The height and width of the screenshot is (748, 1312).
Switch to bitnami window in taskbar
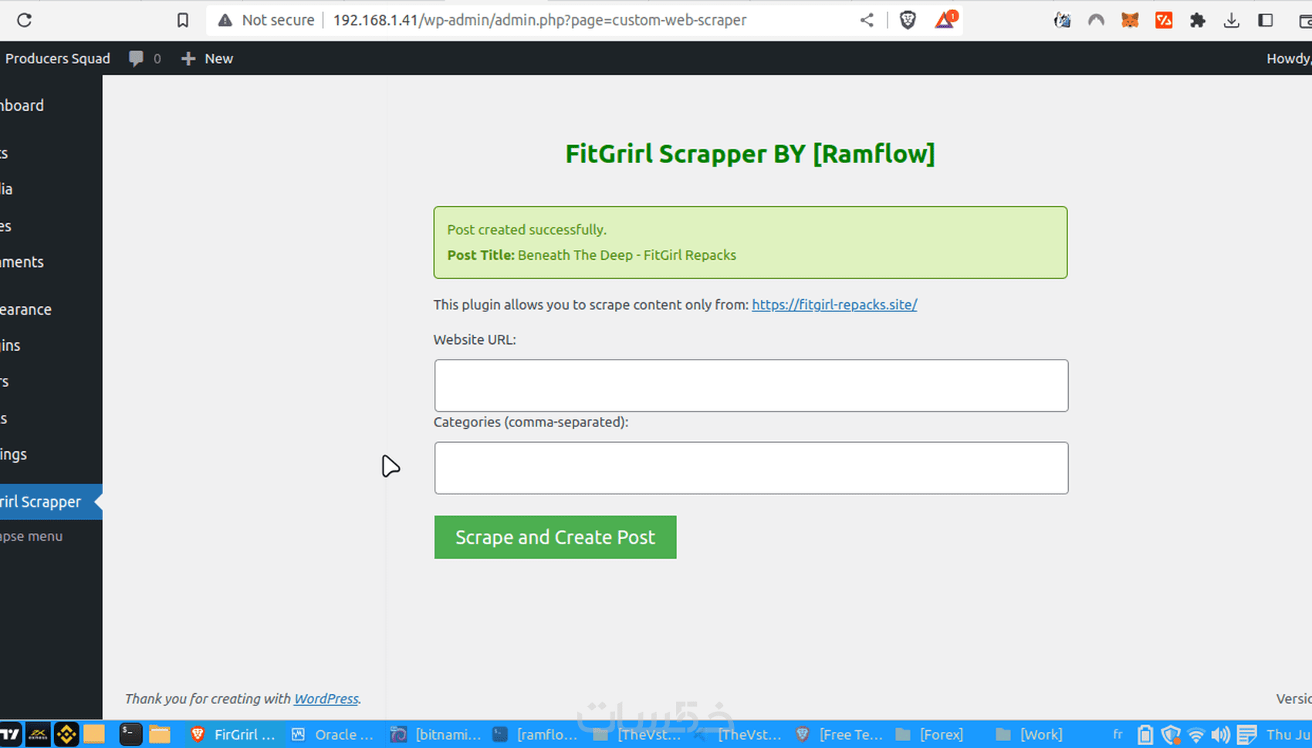436,735
